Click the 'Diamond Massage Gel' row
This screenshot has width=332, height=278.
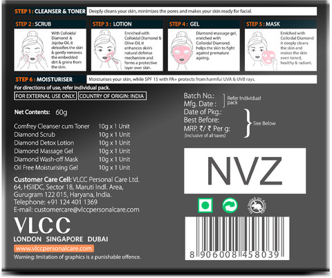click(72, 151)
